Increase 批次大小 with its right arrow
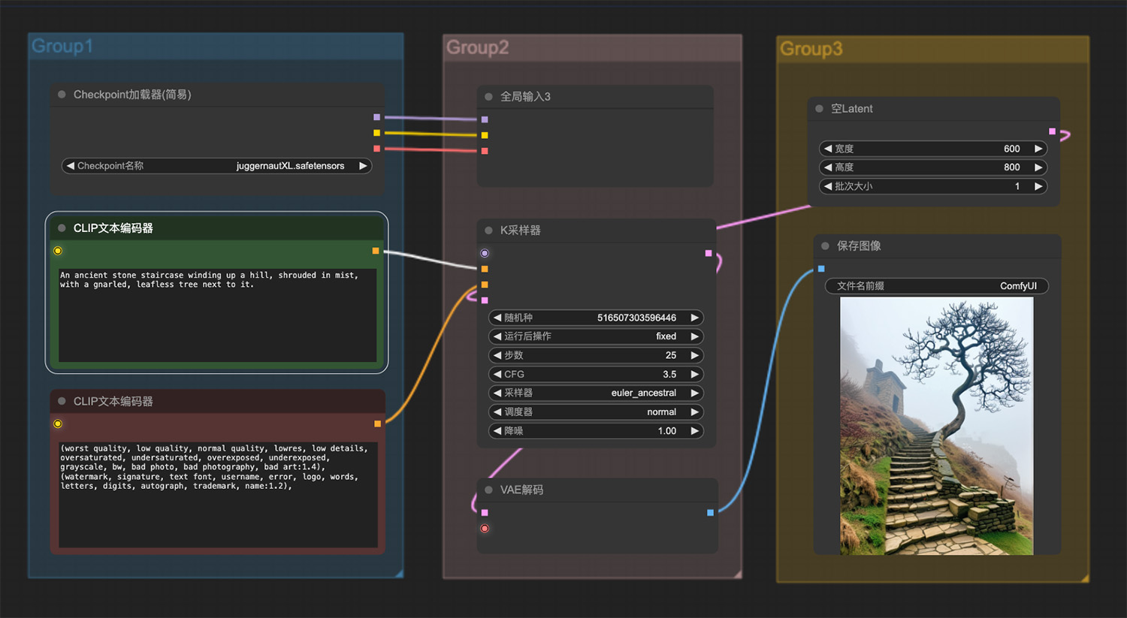1127x618 pixels. pos(1038,186)
